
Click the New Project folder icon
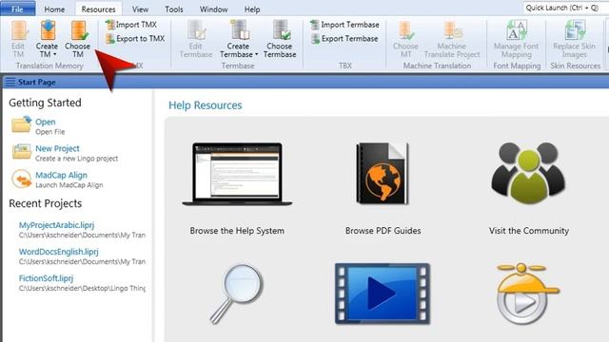click(x=21, y=151)
